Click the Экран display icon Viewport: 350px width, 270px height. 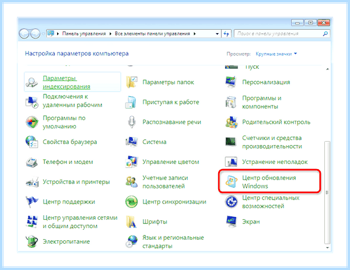[x=231, y=222]
